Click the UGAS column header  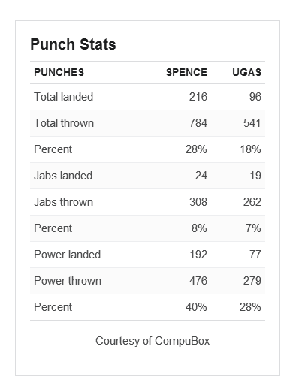pos(246,72)
